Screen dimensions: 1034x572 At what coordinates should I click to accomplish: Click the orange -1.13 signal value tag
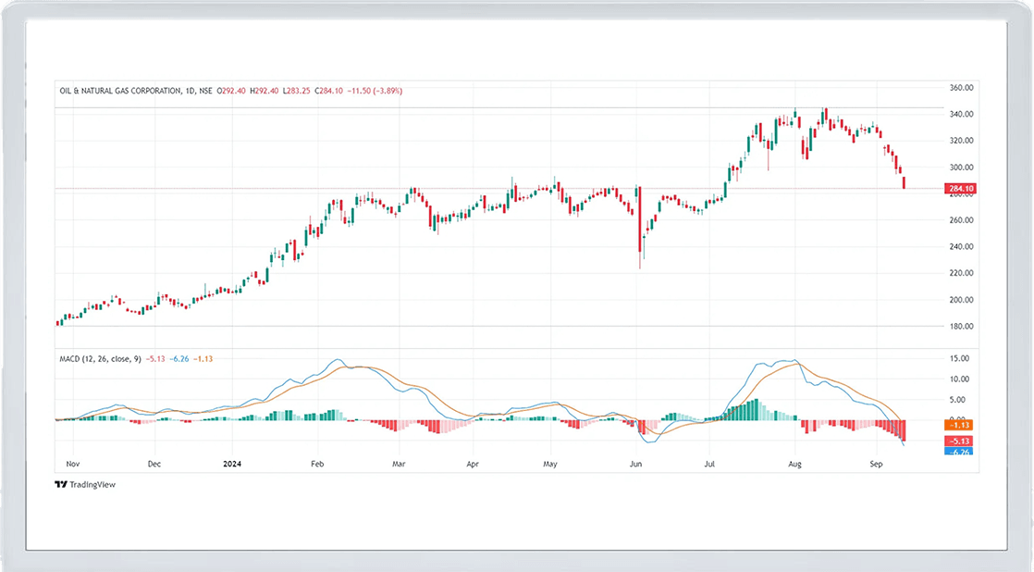[960, 423]
